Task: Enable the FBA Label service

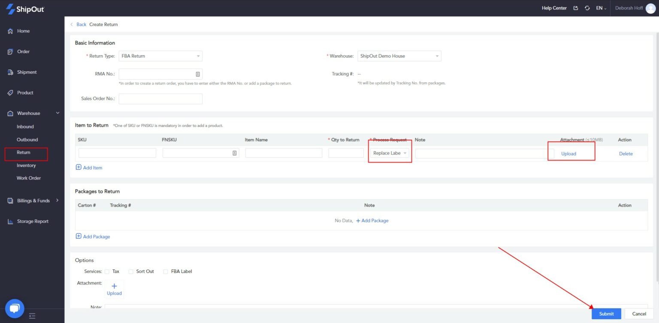Action: [166, 271]
